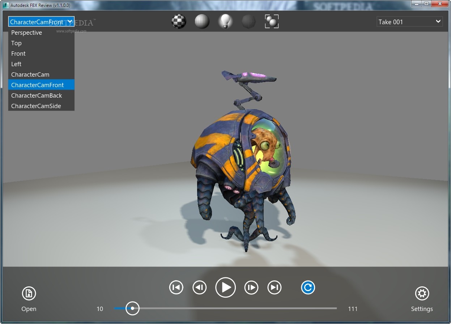The width and height of the screenshot is (451, 324).
Task: Toggle the checkerboard texture display icon
Action: click(179, 22)
